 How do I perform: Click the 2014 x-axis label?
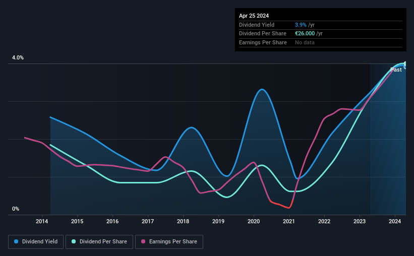tap(42, 221)
